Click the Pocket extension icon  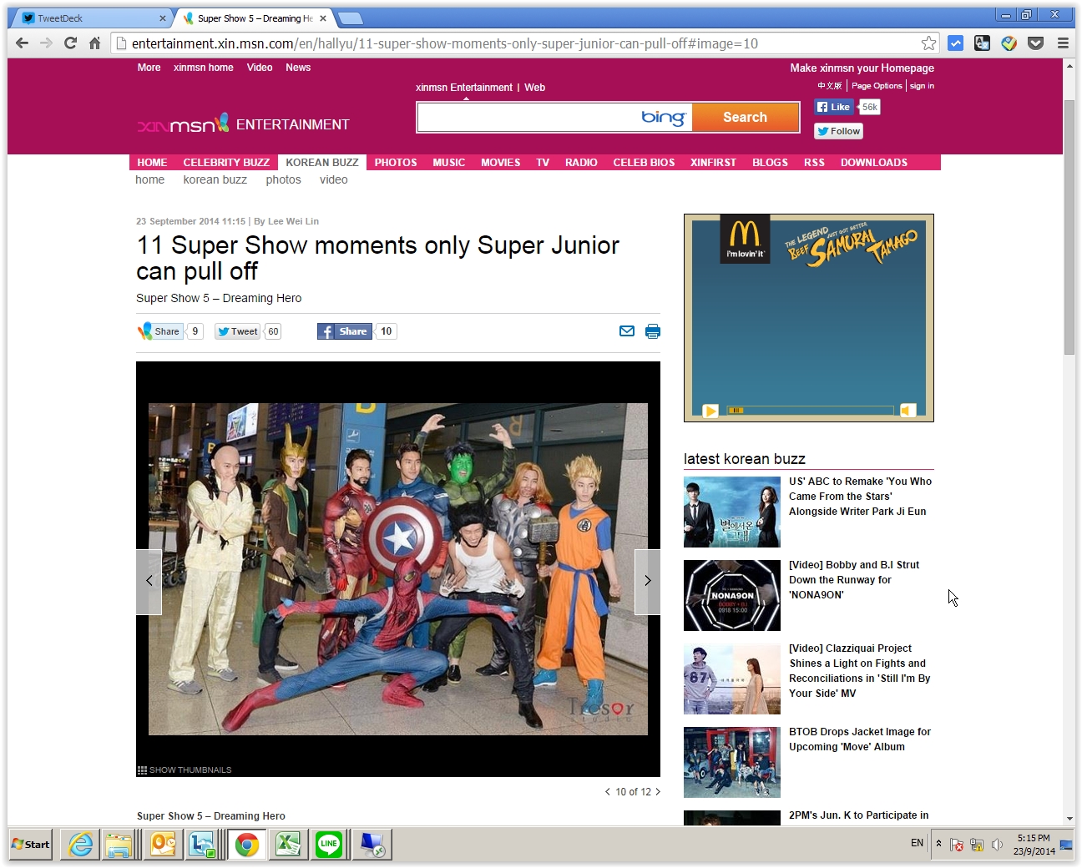(1036, 43)
